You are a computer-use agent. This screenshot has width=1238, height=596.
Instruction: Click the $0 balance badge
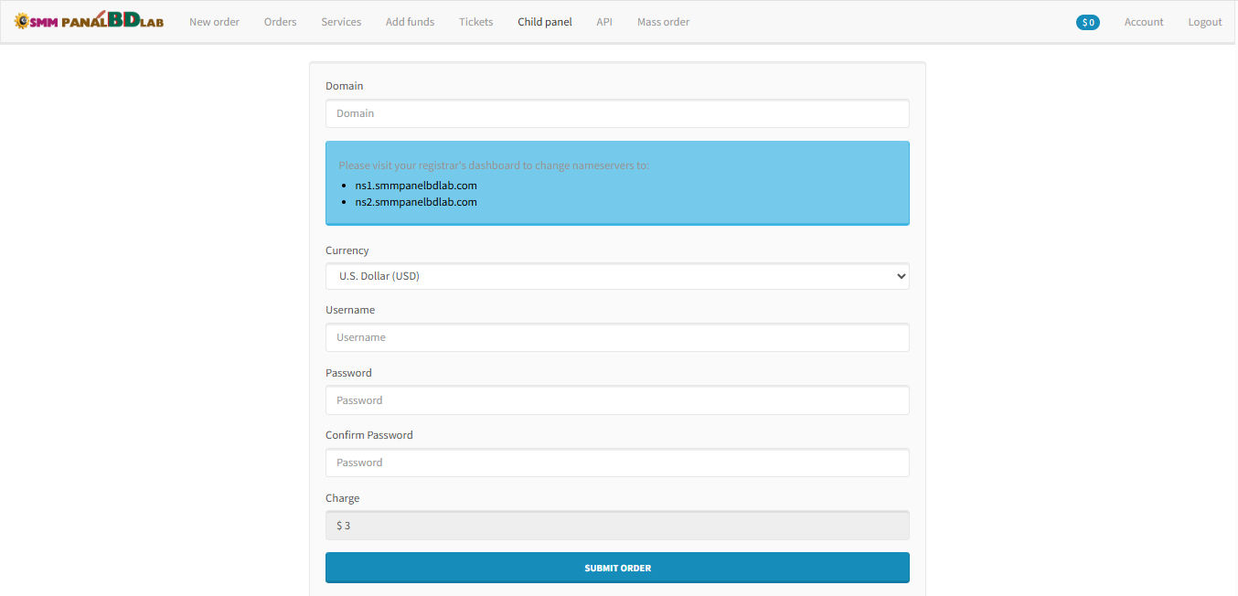(x=1087, y=22)
